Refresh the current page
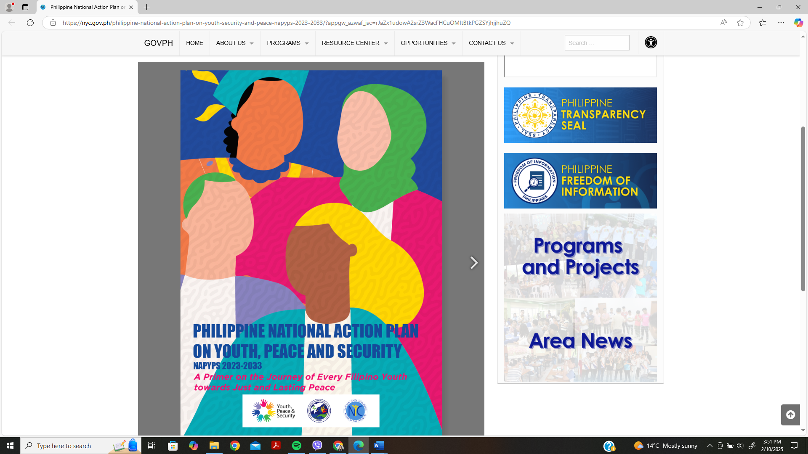Image resolution: width=808 pixels, height=454 pixels. tap(30, 23)
